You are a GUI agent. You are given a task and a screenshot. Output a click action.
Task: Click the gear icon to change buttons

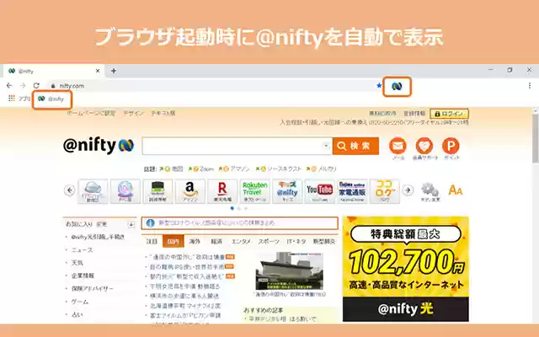point(430,191)
